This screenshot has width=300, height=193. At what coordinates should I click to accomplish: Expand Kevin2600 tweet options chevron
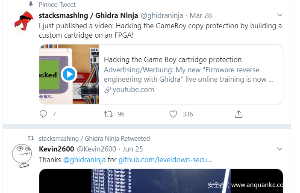coord(280,149)
